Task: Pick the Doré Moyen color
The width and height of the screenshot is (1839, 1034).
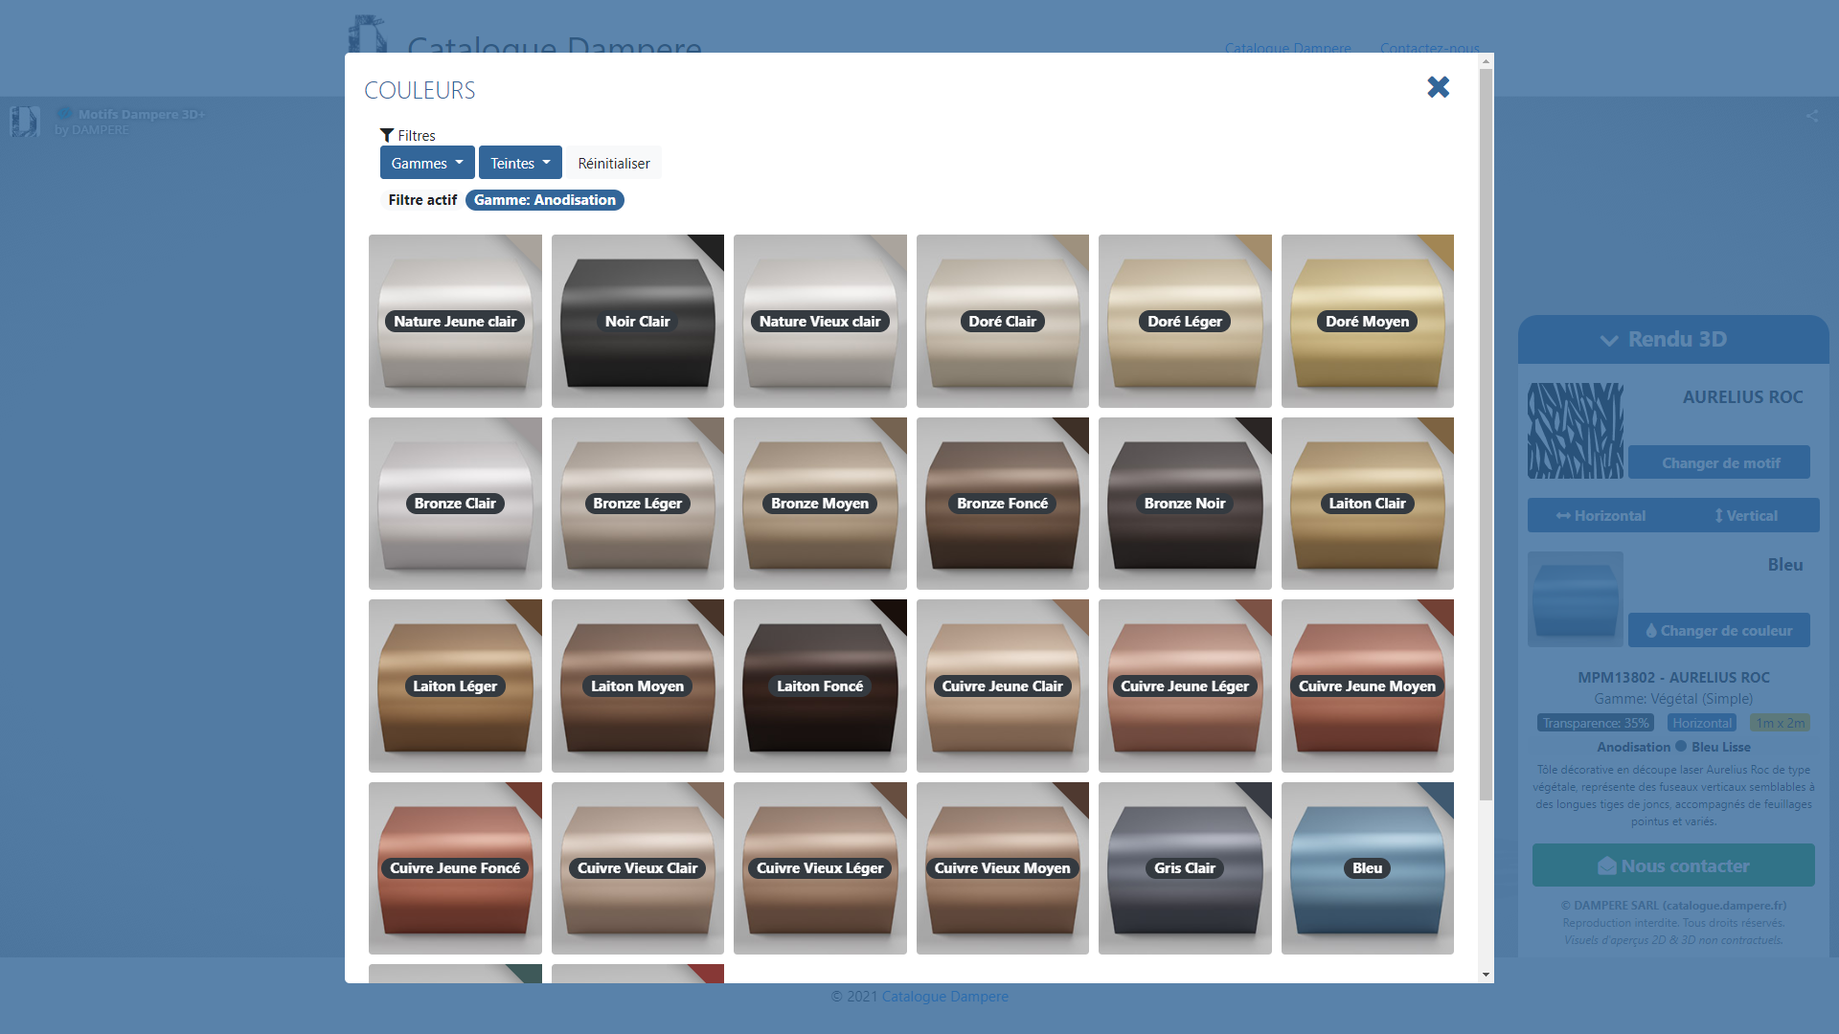Action: pos(1368,321)
